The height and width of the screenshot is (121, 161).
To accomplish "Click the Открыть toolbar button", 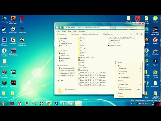I will coord(75,34).
